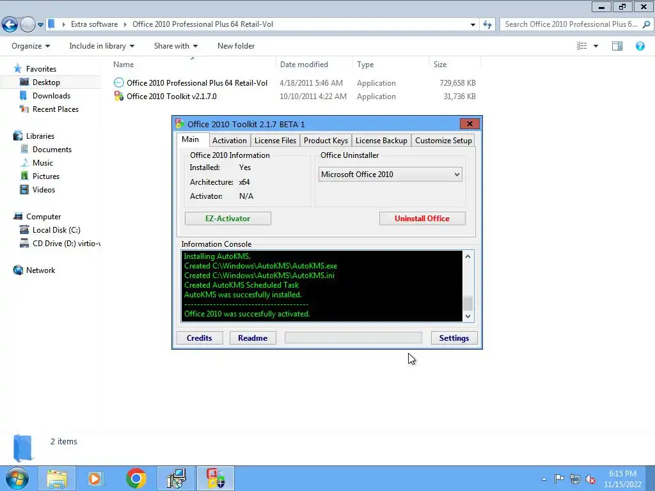Open the Credits dialog
This screenshot has height=491, width=655.
pos(200,338)
